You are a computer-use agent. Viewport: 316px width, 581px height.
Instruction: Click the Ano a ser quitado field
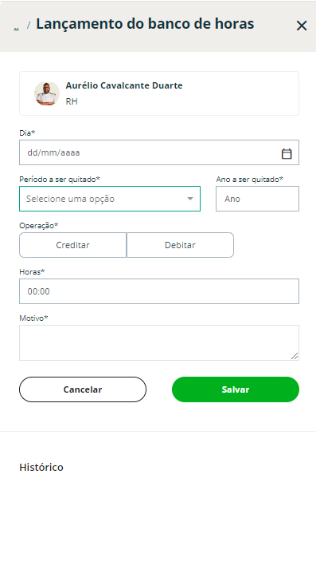tap(257, 199)
